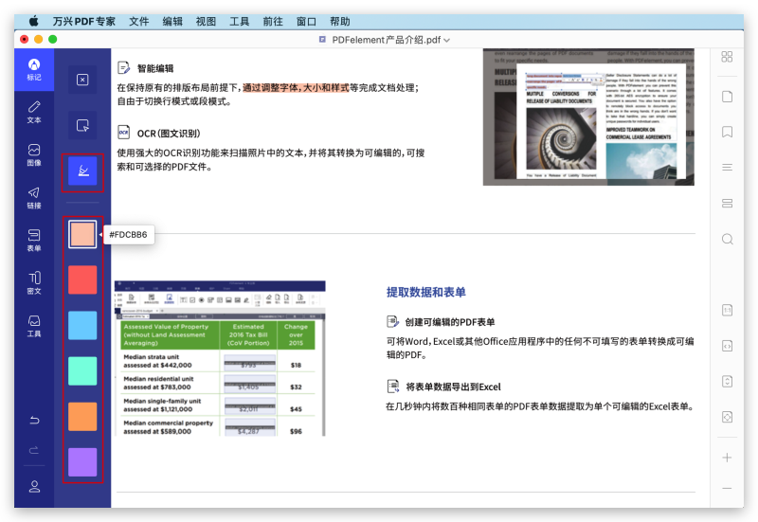Pick the orange color swatch
Viewport: 758px width, 522px height.
coord(82,417)
